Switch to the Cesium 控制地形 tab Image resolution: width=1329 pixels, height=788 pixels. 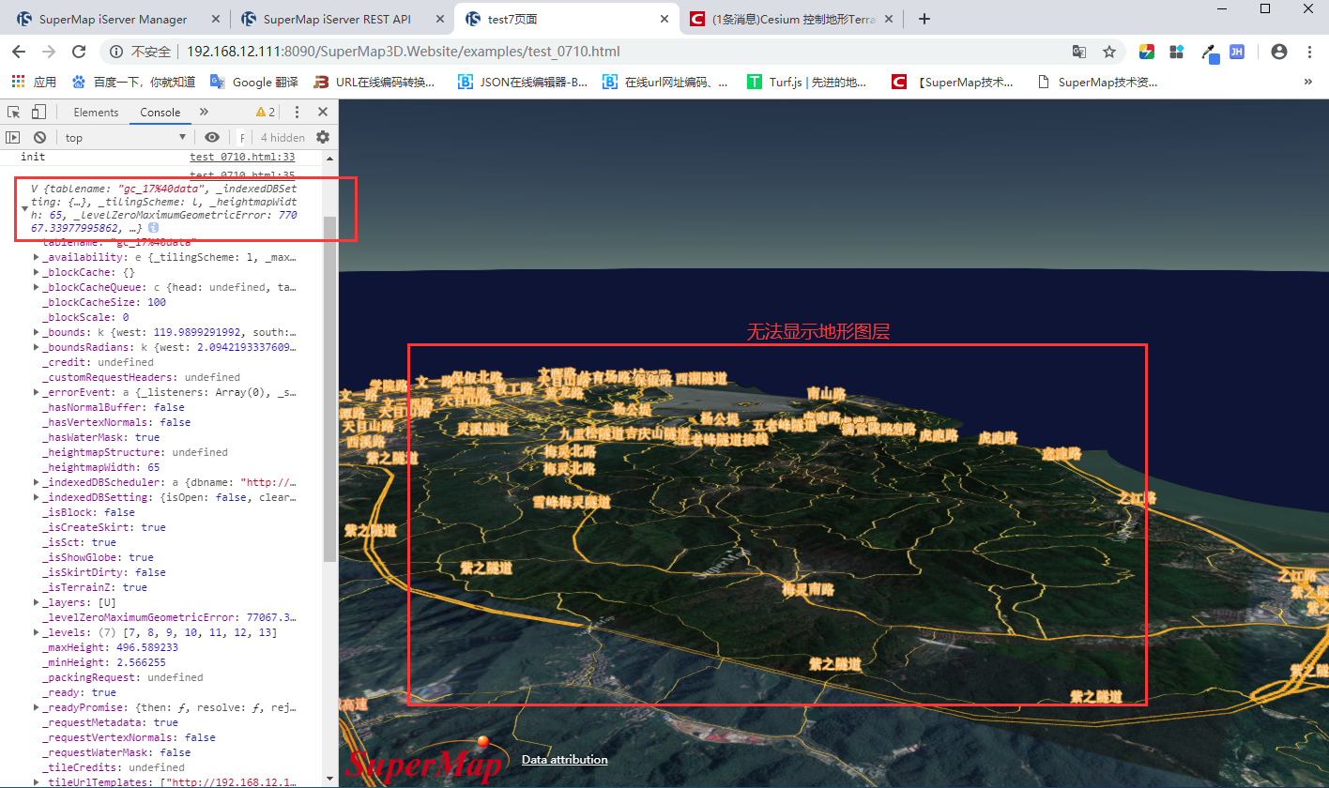point(793,19)
